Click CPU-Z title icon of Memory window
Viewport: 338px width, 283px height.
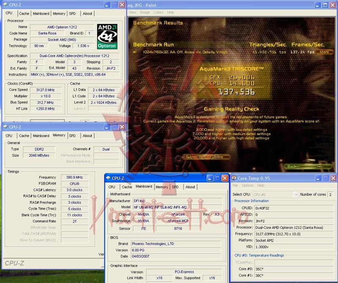pos(5,127)
